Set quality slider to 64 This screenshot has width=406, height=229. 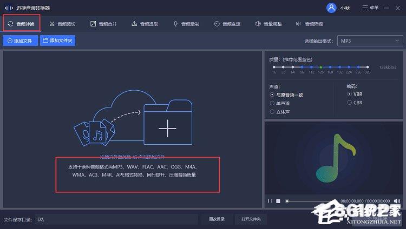coord(292,67)
